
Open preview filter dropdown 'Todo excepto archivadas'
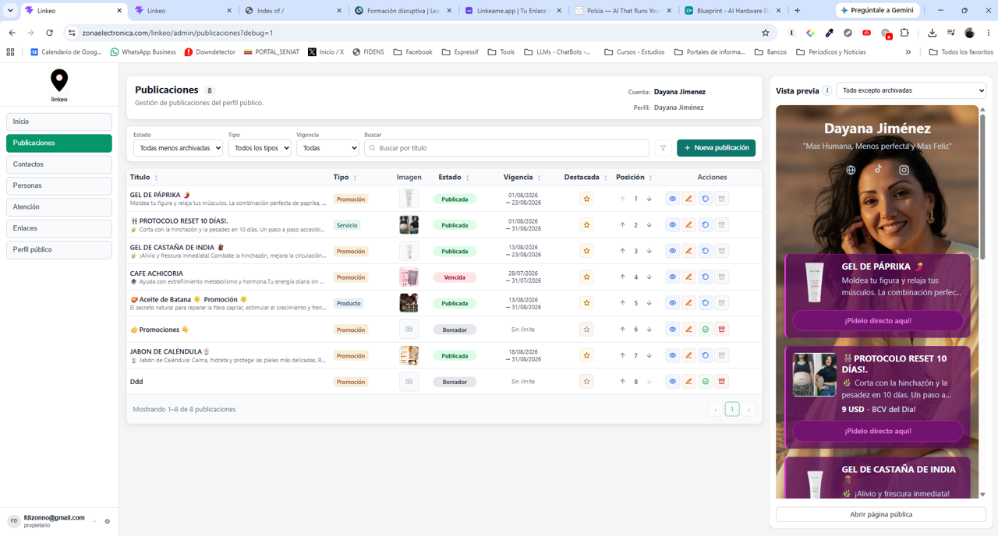[x=911, y=90]
